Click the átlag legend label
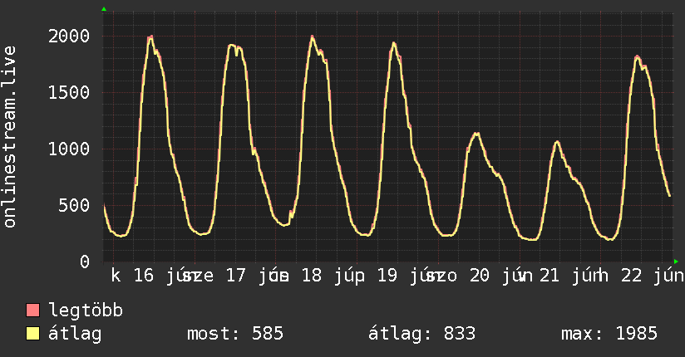This screenshot has height=357, width=685. tap(75, 334)
